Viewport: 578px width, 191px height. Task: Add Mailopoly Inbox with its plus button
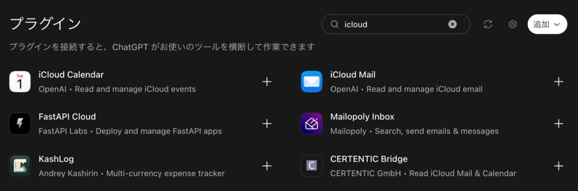click(x=559, y=124)
